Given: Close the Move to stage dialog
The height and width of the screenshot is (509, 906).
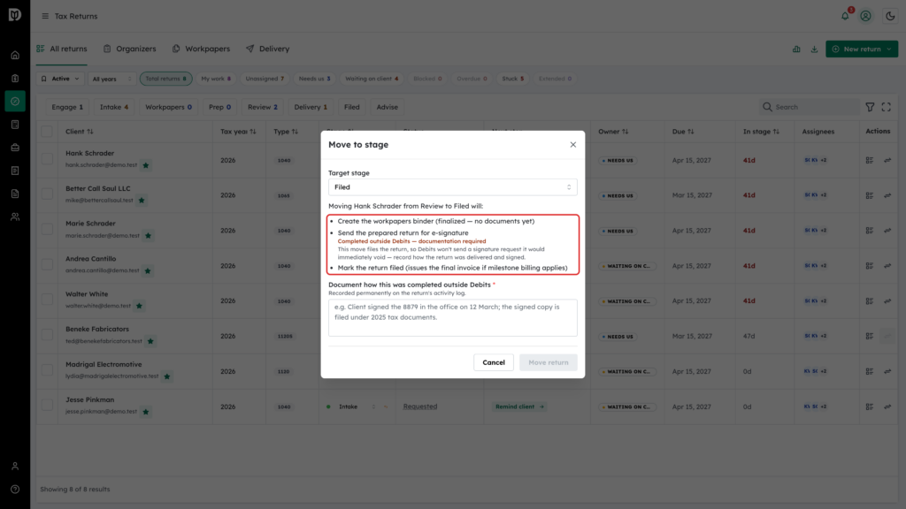Looking at the screenshot, I should [573, 145].
